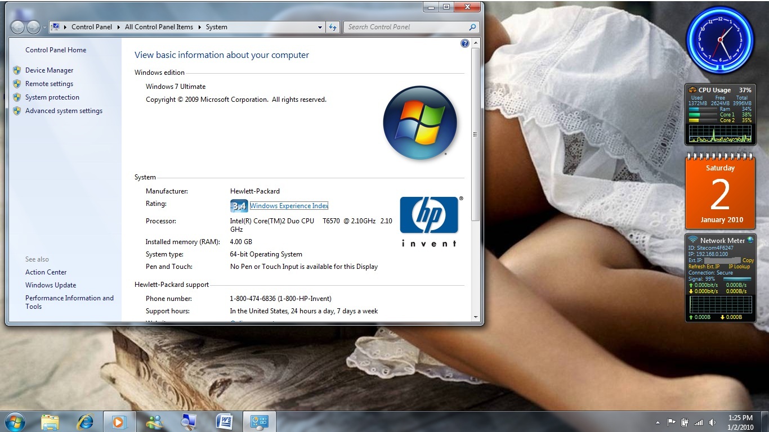Go to Control Panel Home

(56, 50)
